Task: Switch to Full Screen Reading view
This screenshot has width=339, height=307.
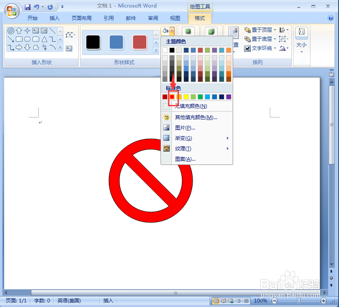Action: click(224, 300)
